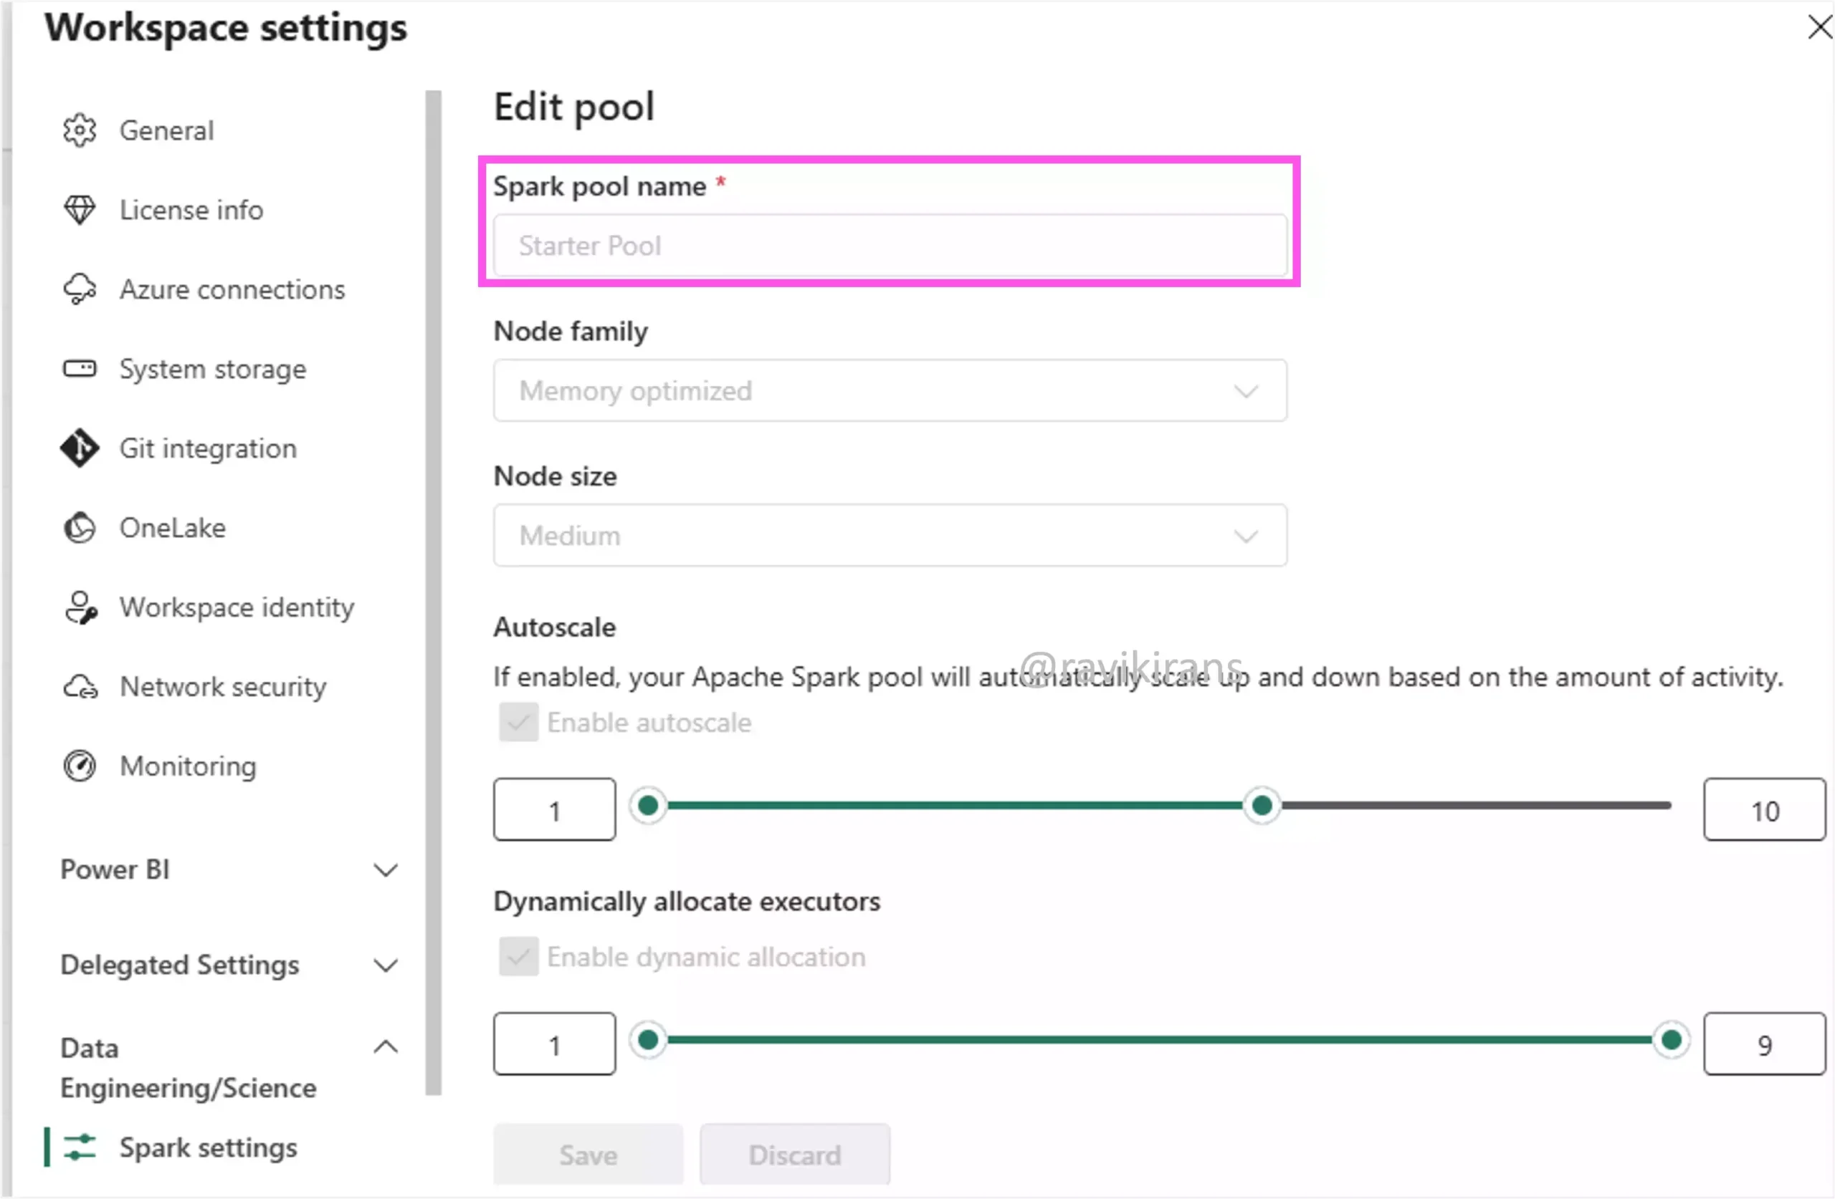Click autoscale slider left handle
This screenshot has height=1199, width=1835.
pos(649,805)
